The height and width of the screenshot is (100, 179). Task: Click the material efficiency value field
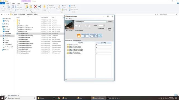79,26
